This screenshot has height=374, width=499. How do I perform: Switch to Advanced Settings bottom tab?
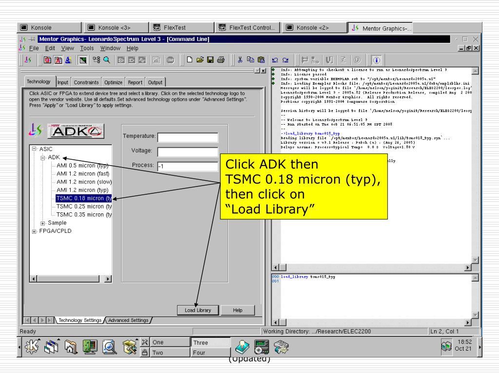tap(128, 320)
